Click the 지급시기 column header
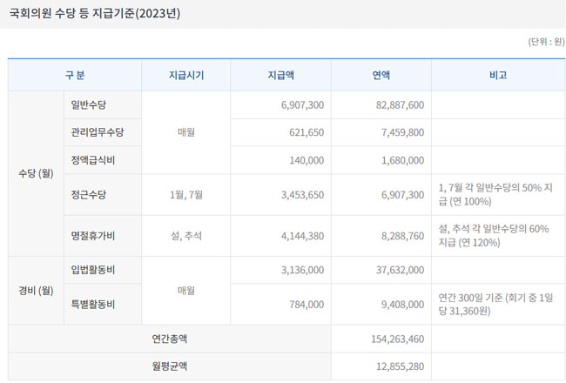566x383 pixels. click(x=185, y=75)
